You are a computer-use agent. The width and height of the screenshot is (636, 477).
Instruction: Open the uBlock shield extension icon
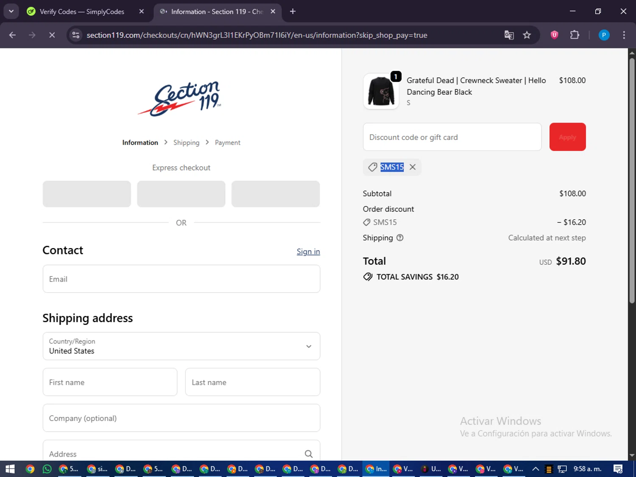coord(554,35)
